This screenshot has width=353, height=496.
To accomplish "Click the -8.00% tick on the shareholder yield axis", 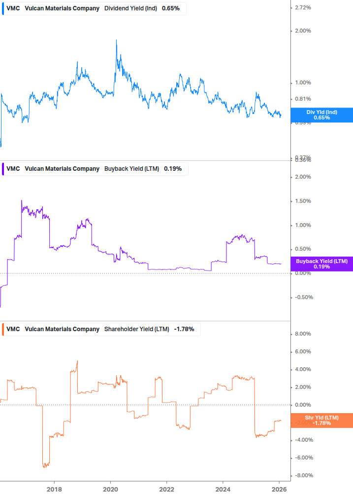I will 304,475.
